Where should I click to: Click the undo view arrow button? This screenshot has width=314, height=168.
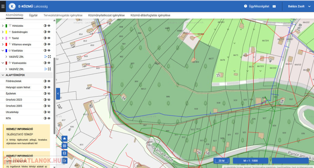click(64, 160)
